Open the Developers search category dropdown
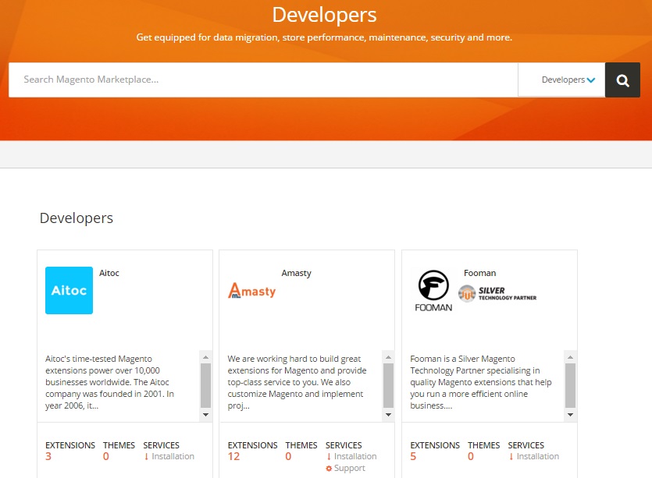The width and height of the screenshot is (652, 478). pyautogui.click(x=561, y=80)
